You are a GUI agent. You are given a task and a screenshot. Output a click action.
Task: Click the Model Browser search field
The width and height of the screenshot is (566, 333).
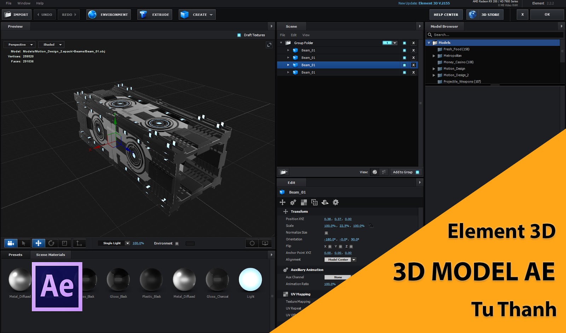click(x=495, y=35)
